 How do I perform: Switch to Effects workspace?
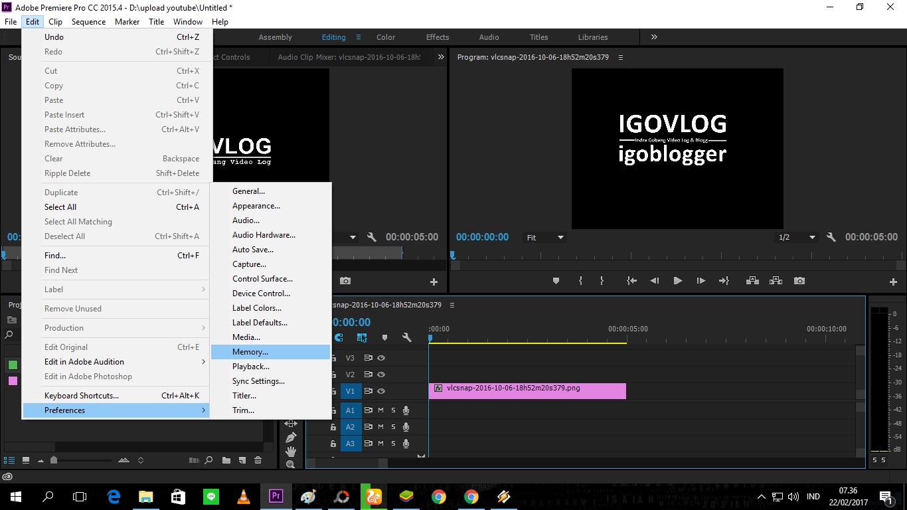tap(438, 37)
